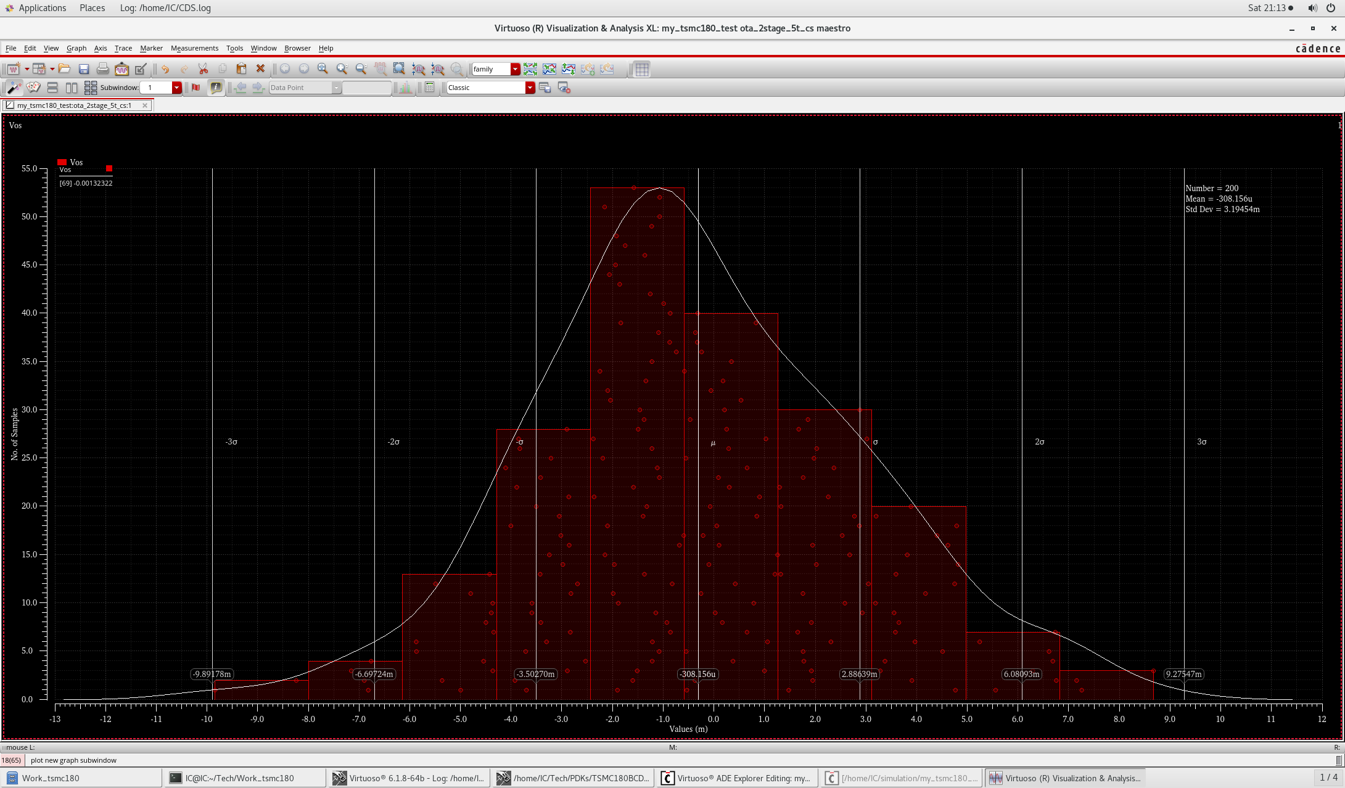Click the histogram chart icon
The height and width of the screenshot is (788, 1345).
pos(405,88)
